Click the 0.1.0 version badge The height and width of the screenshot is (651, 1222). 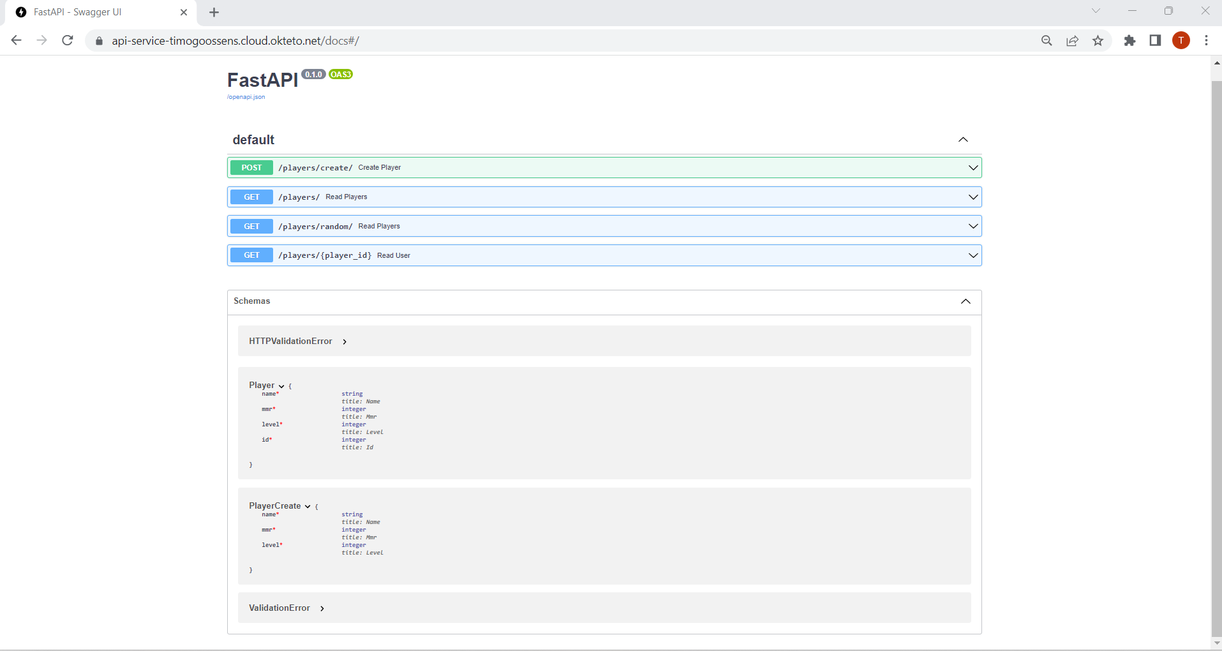tap(313, 75)
